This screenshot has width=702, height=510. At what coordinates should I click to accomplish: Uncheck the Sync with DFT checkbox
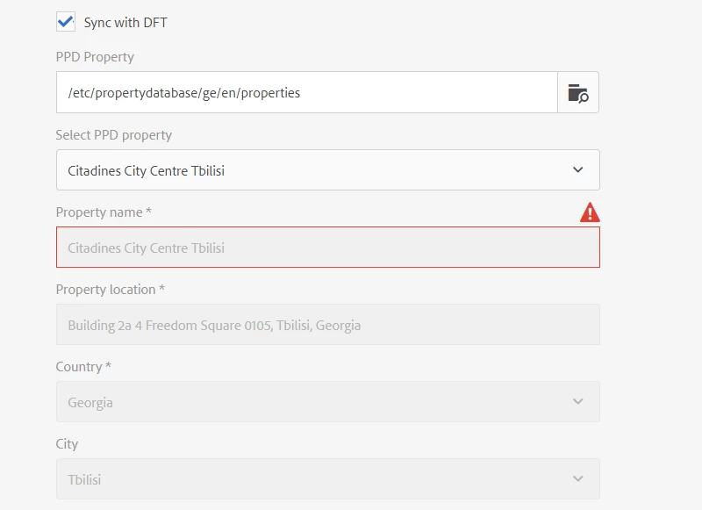(66, 21)
